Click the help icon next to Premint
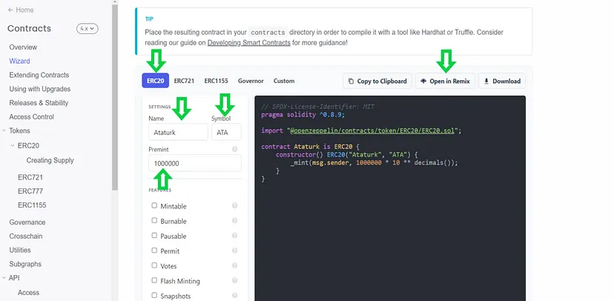This screenshot has height=301, width=614. click(234, 149)
